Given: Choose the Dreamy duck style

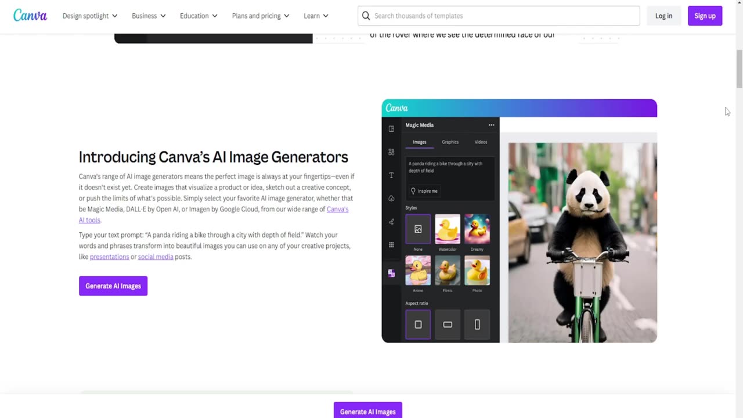Looking at the screenshot, I should click(477, 229).
